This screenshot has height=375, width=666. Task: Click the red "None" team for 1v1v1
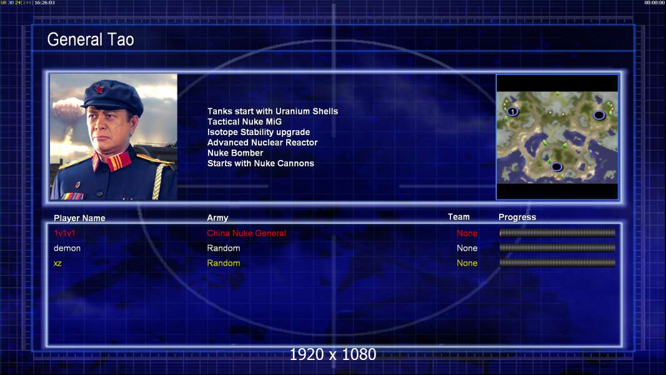467,233
